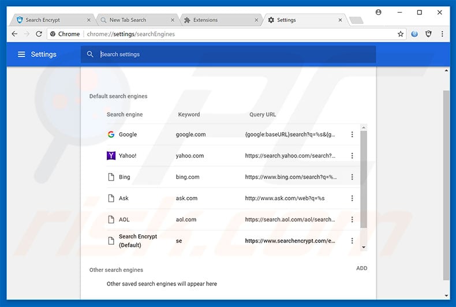
Task: Select the Google search engine name
Action: coord(128,134)
